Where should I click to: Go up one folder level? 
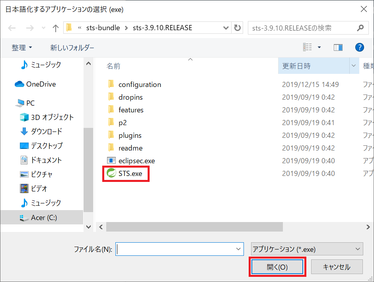[x=56, y=28]
